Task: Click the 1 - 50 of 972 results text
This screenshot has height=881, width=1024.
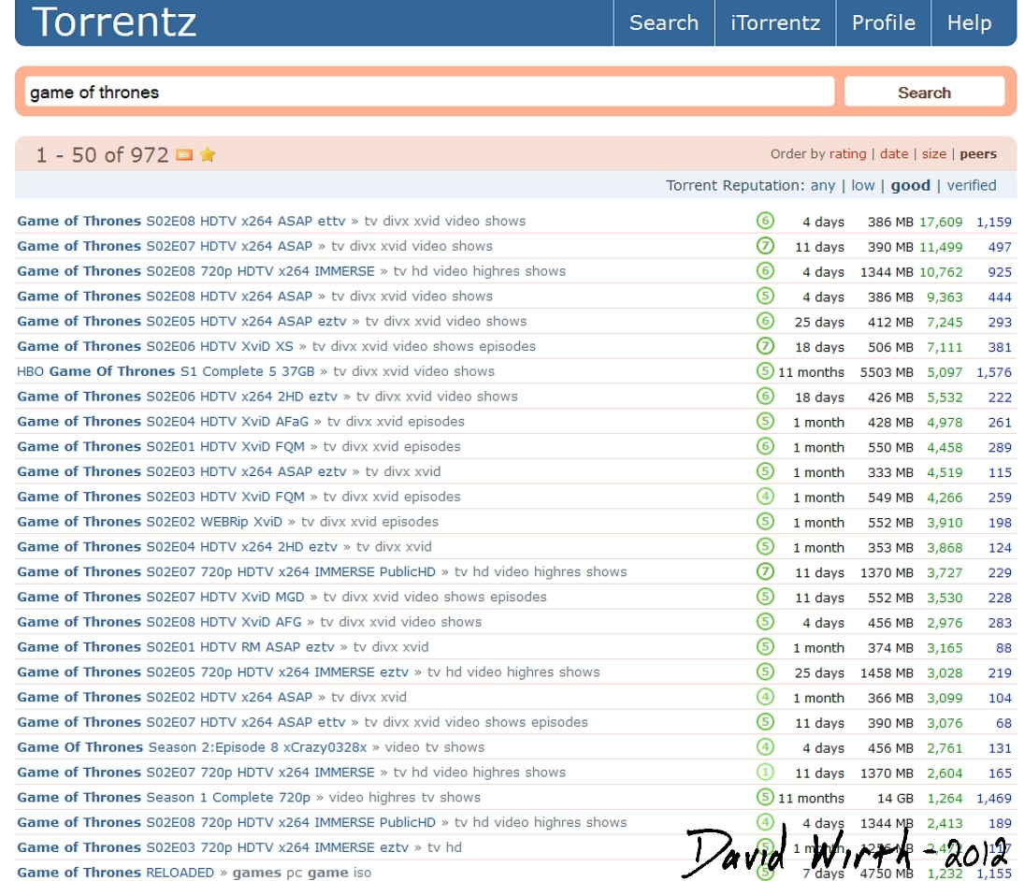Action: (102, 154)
